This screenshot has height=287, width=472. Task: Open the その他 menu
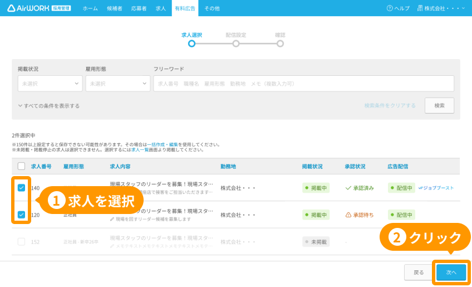click(x=212, y=8)
